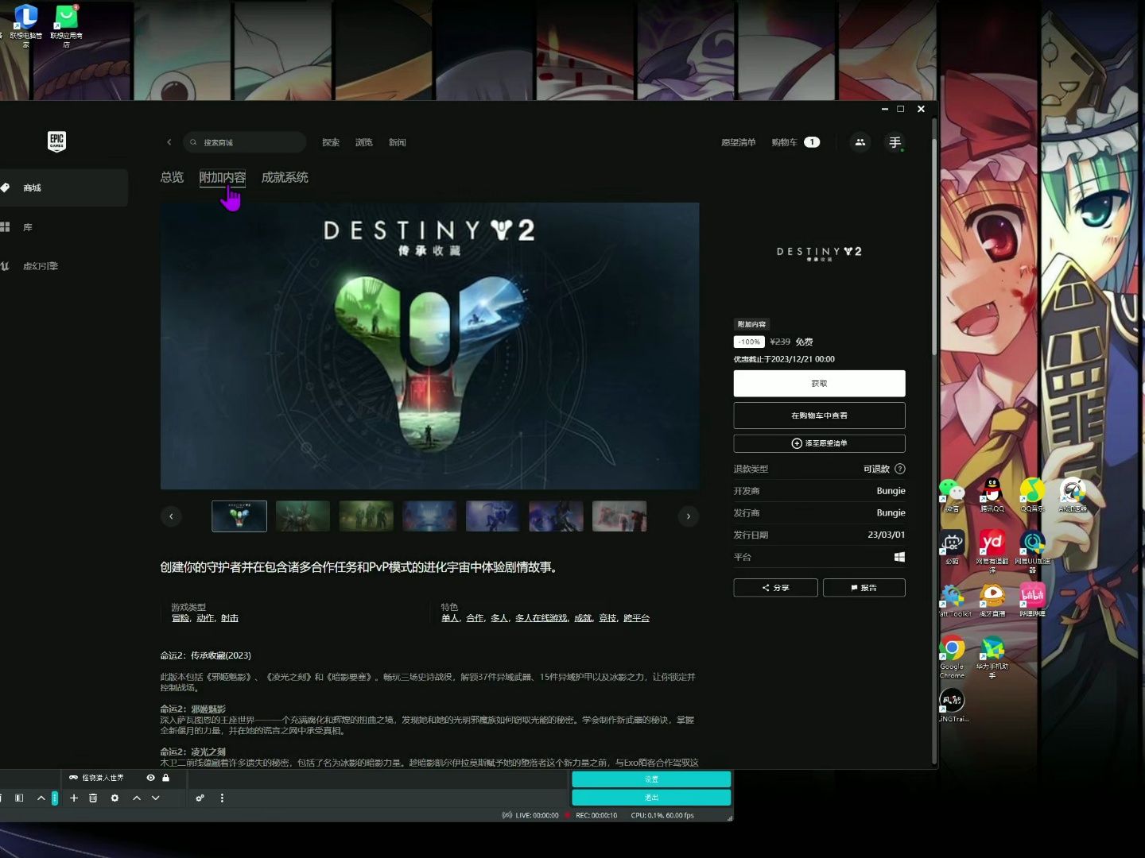Image resolution: width=1145 pixels, height=858 pixels.
Task: Open the 愿望清单 wishlist link
Action: (738, 142)
